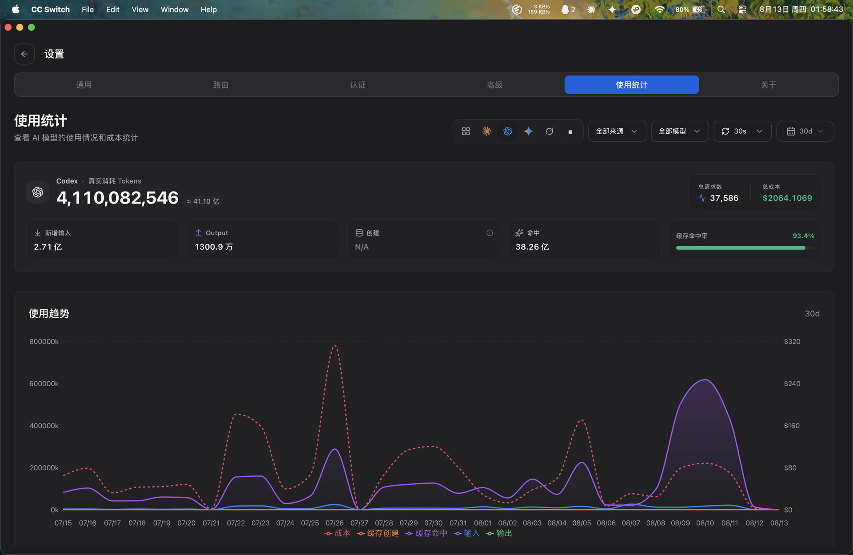Click the 总成本 $2064.1069 value
Screen dimensions: 853x555
pyautogui.click(x=787, y=198)
